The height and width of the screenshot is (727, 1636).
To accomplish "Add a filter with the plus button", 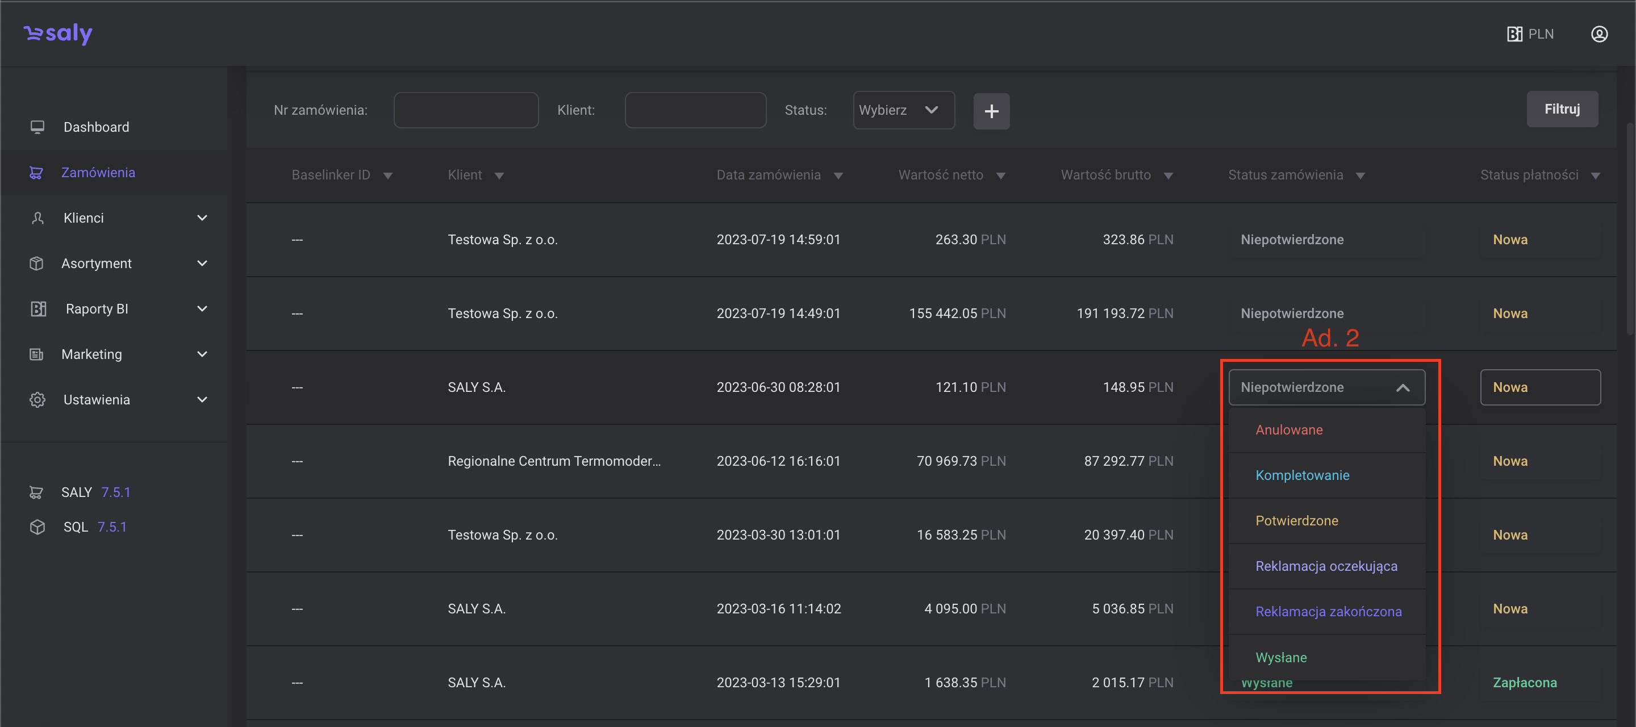I will point(991,111).
